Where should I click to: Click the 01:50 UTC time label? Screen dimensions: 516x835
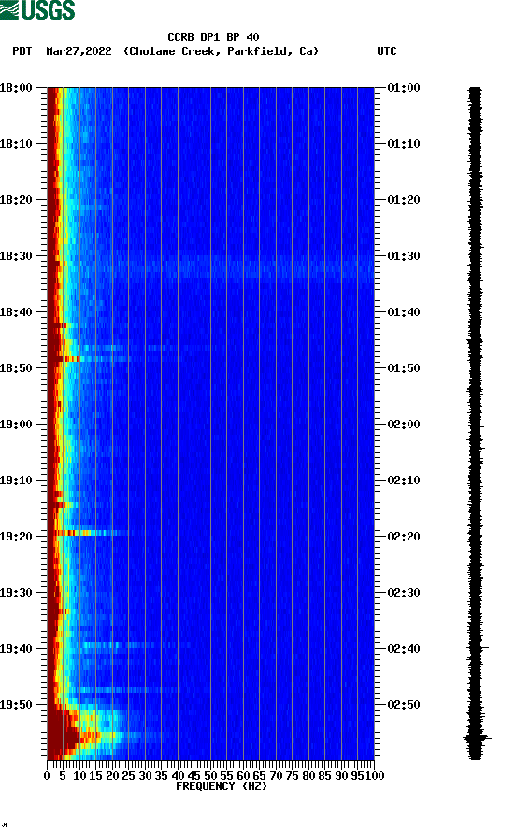[x=404, y=368]
